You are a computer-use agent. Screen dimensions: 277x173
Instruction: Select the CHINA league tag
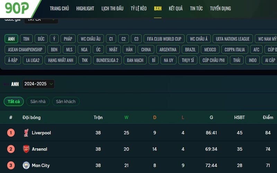pyautogui.click(x=146, y=49)
